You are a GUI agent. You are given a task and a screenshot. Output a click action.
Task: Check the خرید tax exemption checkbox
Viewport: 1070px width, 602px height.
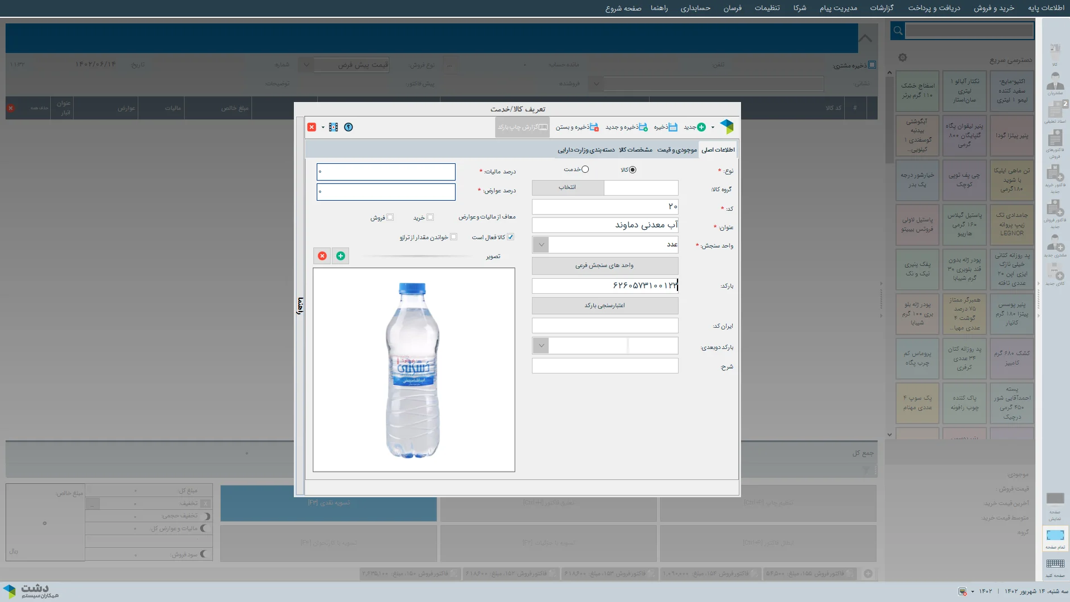(430, 217)
